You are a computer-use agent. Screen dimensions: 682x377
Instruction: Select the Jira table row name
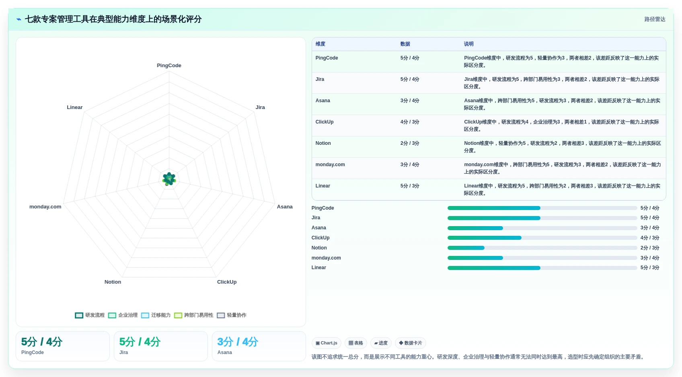(320, 79)
